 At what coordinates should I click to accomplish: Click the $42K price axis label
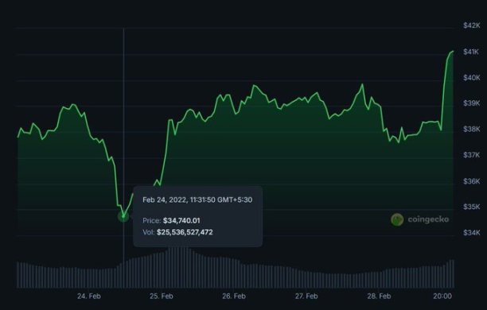pyautogui.click(x=471, y=25)
